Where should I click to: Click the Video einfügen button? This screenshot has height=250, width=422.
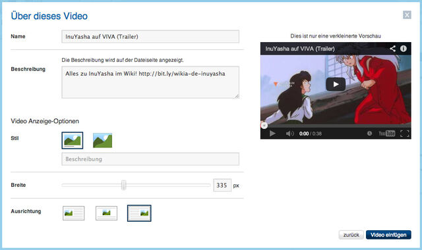[x=388, y=235]
